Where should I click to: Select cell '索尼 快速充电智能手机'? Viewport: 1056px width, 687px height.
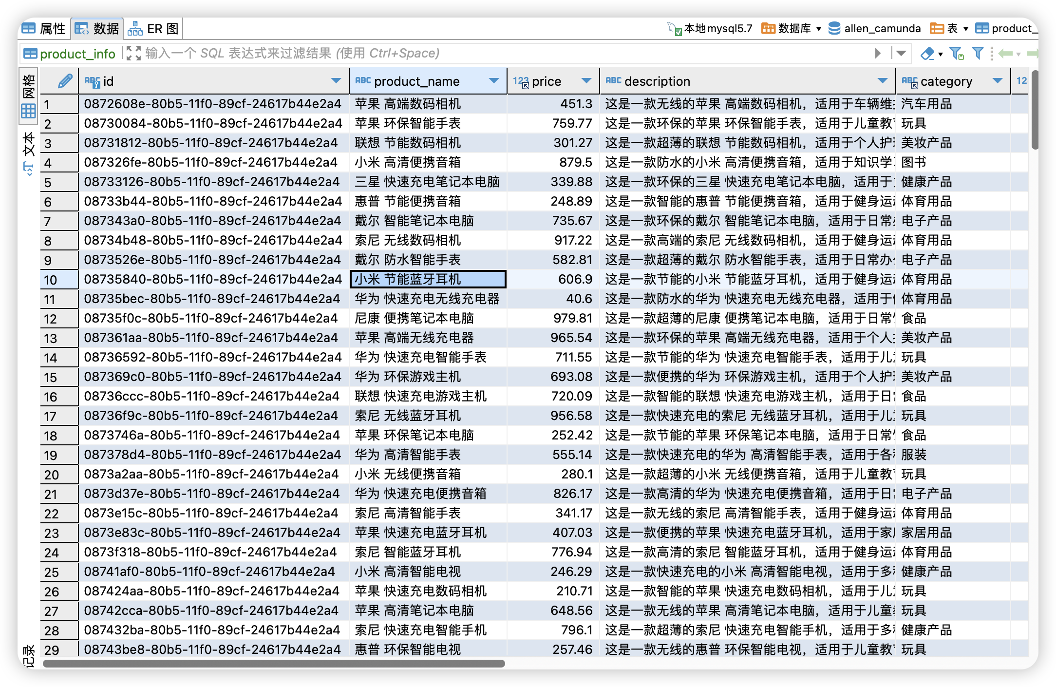[428, 630]
